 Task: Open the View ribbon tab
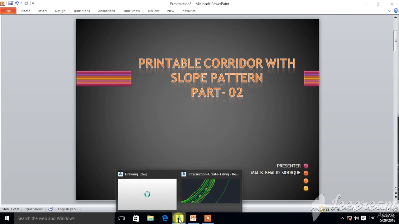171,11
